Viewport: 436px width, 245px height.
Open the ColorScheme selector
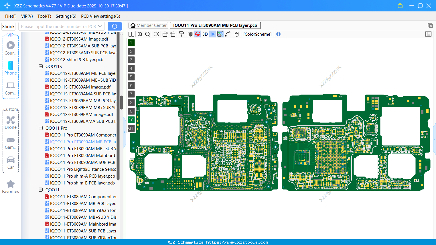pyautogui.click(x=257, y=34)
